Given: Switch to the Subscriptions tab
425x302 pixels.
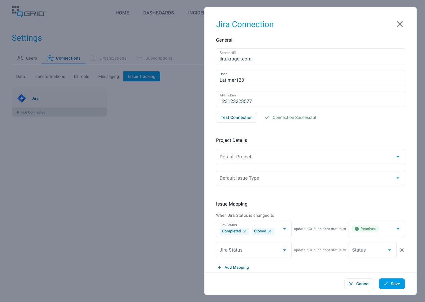Looking at the screenshot, I should (x=154, y=58).
